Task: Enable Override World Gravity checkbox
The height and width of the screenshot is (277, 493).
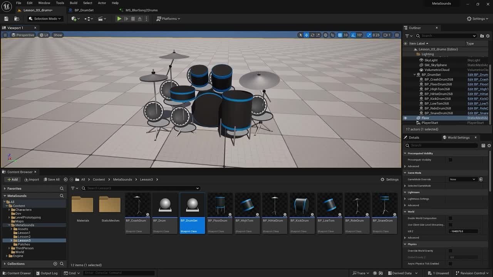Action: [450, 251]
